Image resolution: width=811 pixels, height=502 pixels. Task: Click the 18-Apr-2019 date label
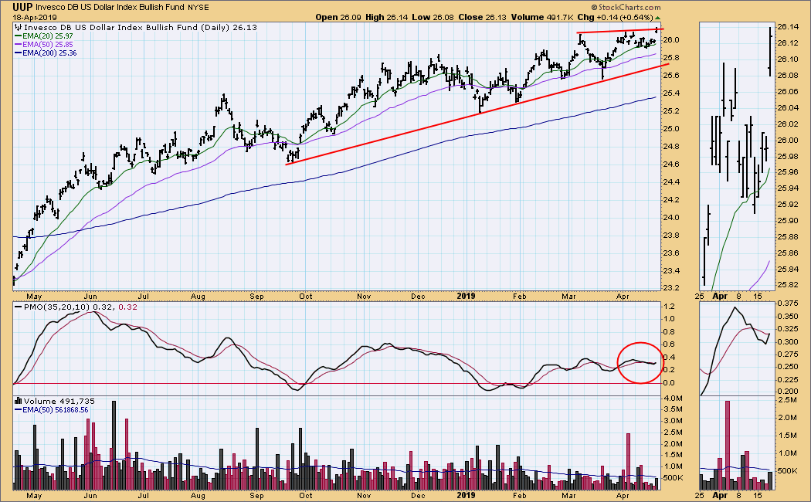tap(35, 17)
